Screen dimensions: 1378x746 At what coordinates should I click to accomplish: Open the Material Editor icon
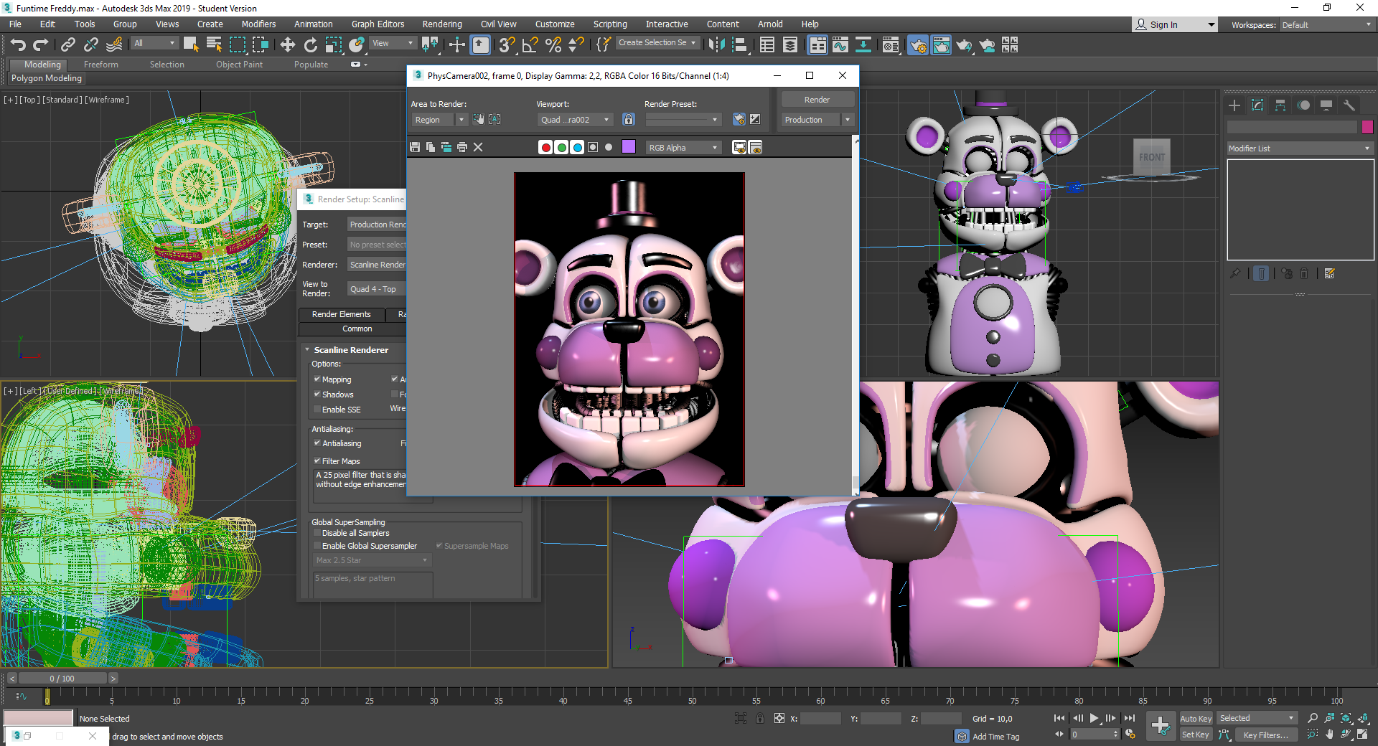tap(891, 45)
